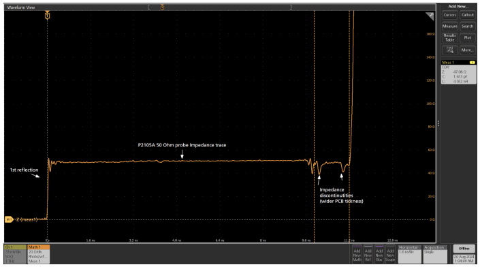Click the orange marker on overview bar
Screen dimensions: 480x267
162,7
